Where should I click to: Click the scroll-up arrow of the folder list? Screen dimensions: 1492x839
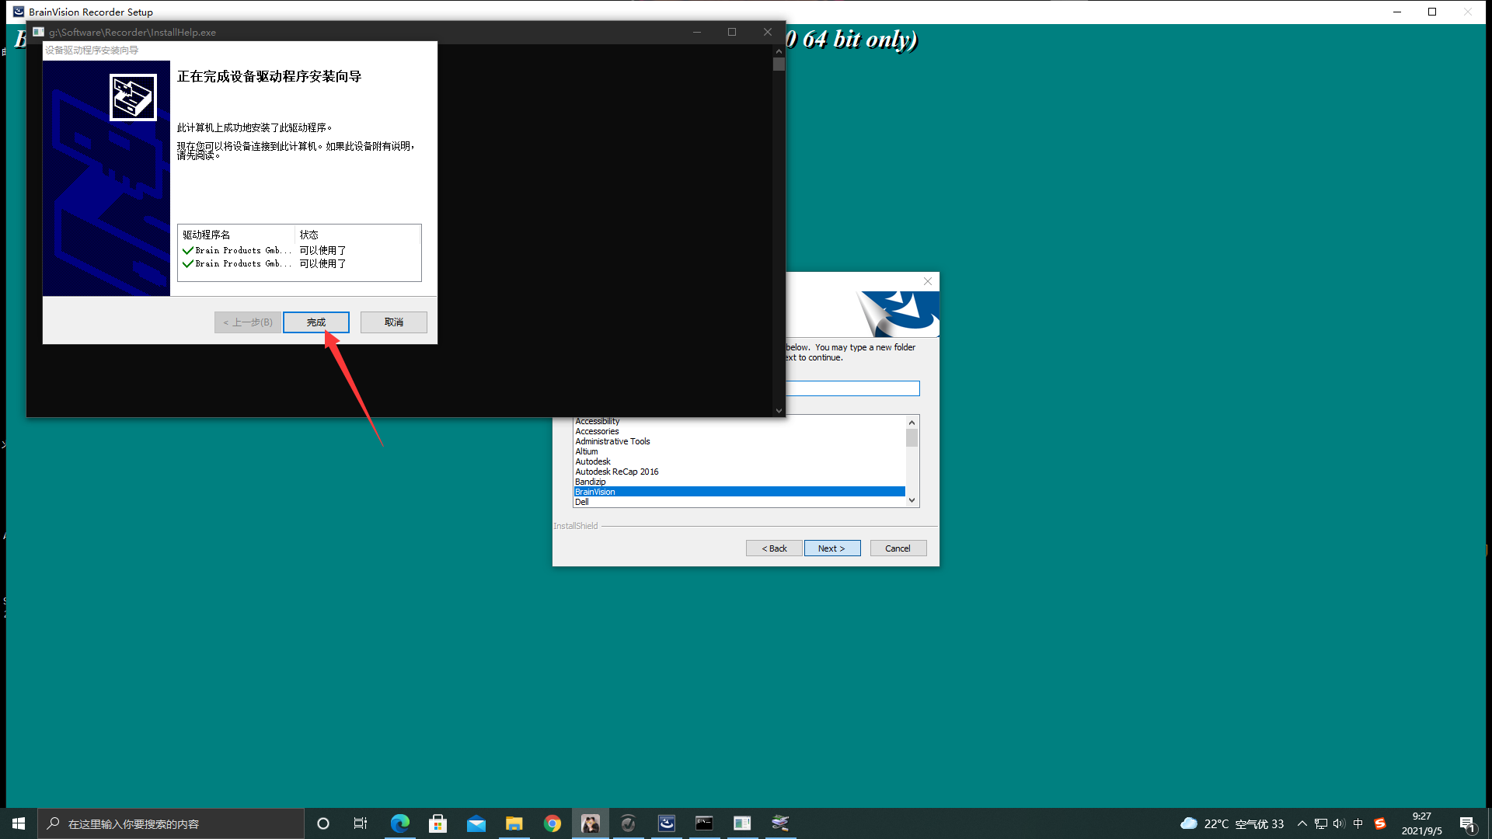[x=912, y=423]
